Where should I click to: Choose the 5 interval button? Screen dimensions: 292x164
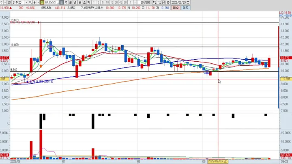pyautogui.click(x=103, y=2)
